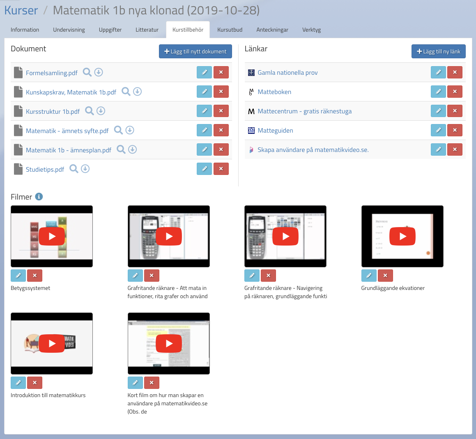This screenshot has height=439, width=476.
Task: Preview Formelsamling.pdf with the magnifier icon
Action: tap(87, 72)
